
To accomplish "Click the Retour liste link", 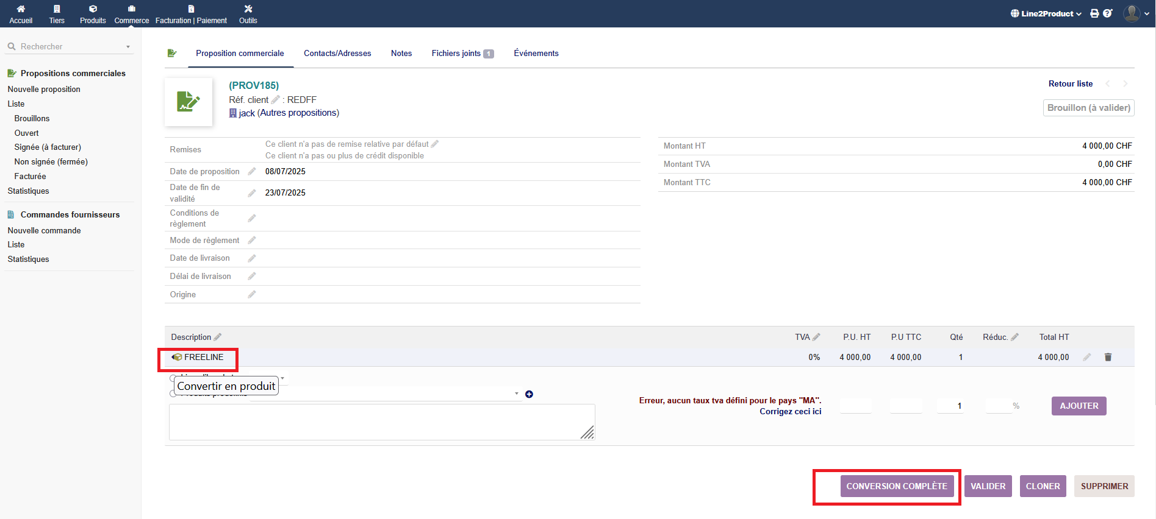I will click(x=1070, y=84).
